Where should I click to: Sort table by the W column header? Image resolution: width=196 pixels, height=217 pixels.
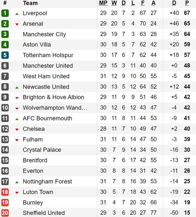point(114,3)
